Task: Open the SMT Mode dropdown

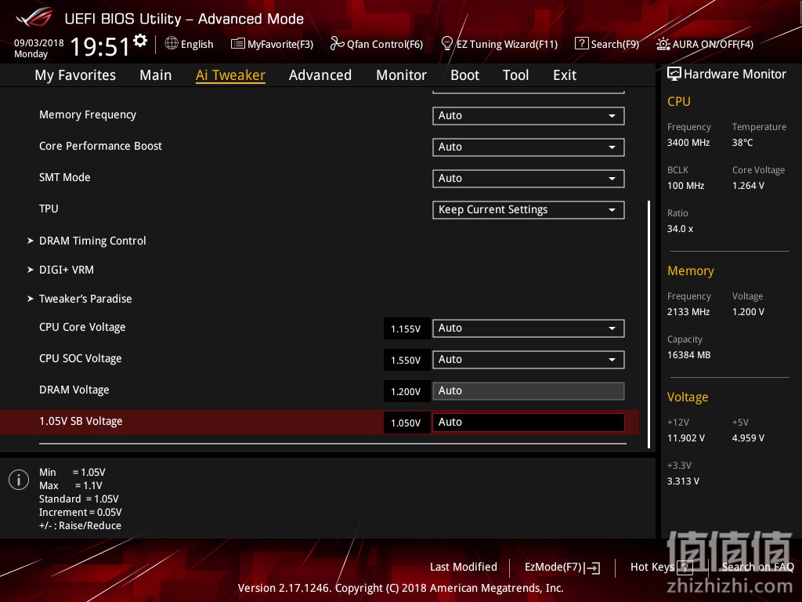Action: click(x=529, y=178)
